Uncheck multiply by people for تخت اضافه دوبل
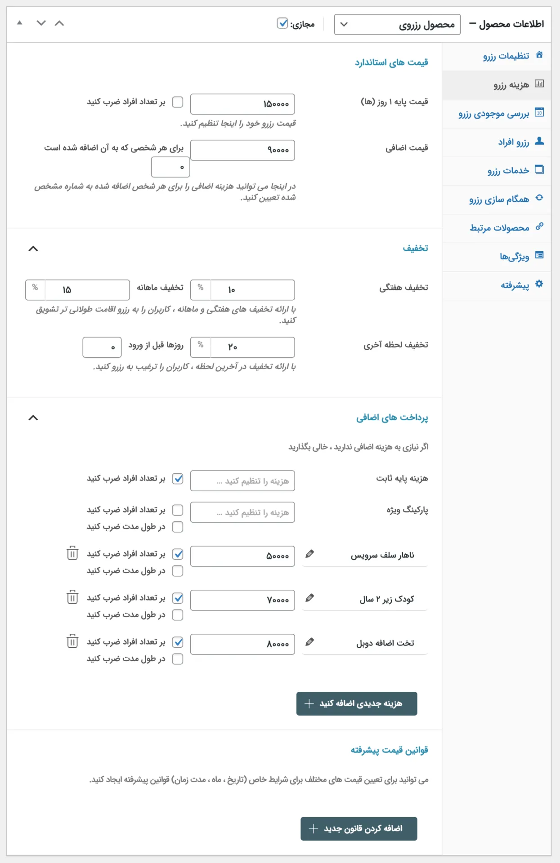Image resolution: width=560 pixels, height=863 pixels. coord(178,642)
